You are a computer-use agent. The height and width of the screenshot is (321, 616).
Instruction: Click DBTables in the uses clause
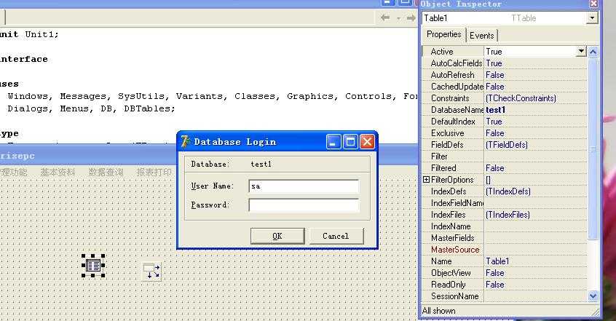(x=146, y=108)
